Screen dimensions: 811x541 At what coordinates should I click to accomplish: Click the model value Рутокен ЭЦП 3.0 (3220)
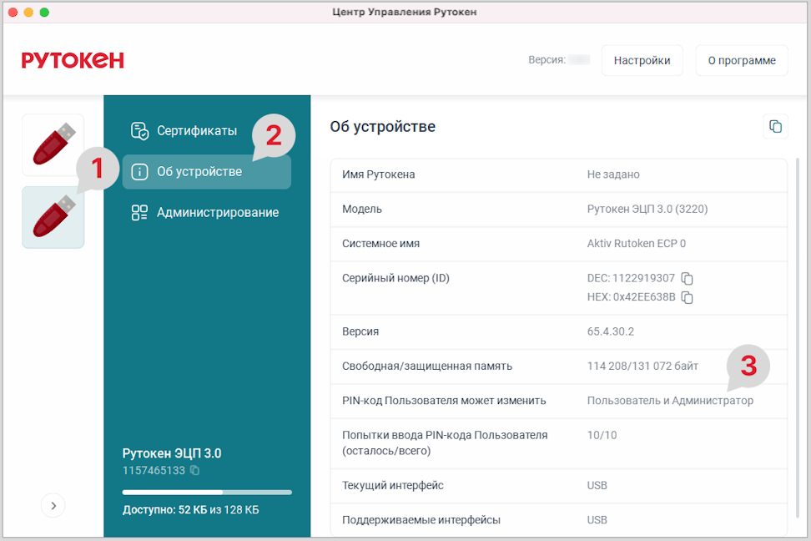click(647, 210)
